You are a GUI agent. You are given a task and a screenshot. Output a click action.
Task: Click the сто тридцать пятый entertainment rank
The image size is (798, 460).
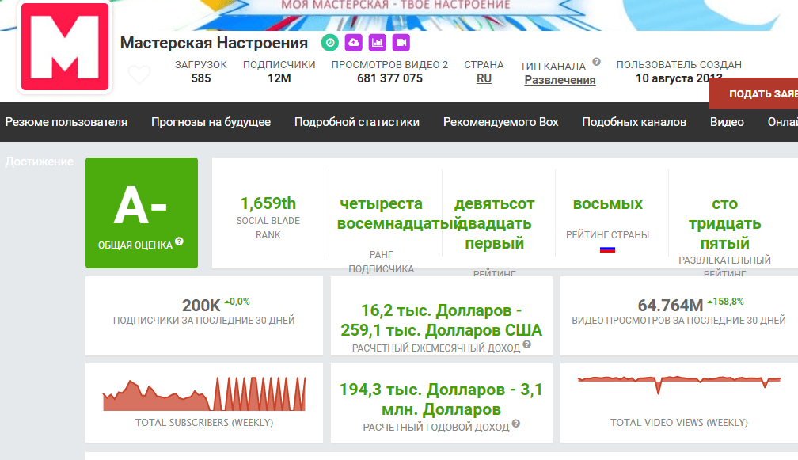pyautogui.click(x=724, y=223)
